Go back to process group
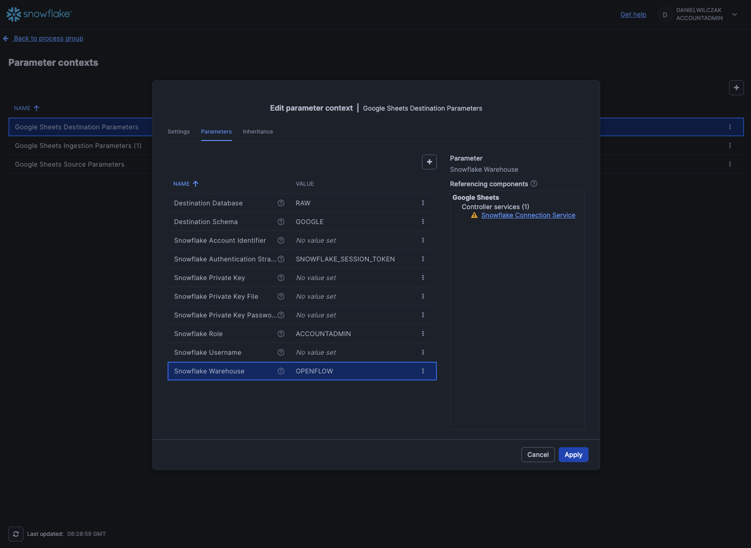The width and height of the screenshot is (751, 548). point(48,38)
